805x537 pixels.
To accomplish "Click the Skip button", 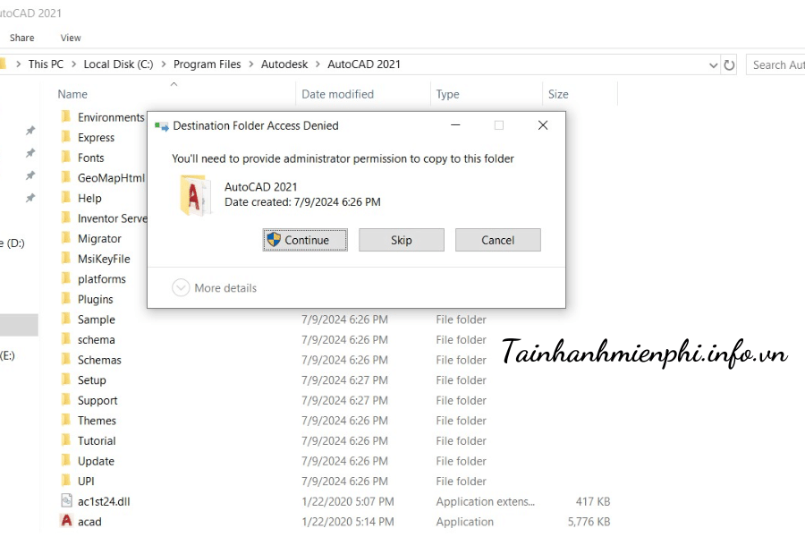I will (401, 240).
